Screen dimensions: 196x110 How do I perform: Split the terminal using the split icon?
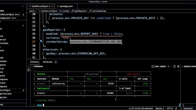coord(175,67)
